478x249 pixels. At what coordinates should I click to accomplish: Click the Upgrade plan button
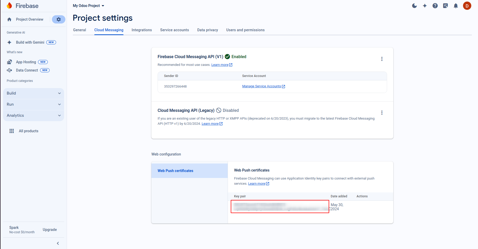tap(50, 230)
